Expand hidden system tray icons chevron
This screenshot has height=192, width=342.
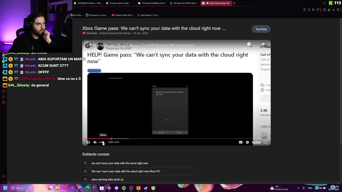click(x=298, y=188)
